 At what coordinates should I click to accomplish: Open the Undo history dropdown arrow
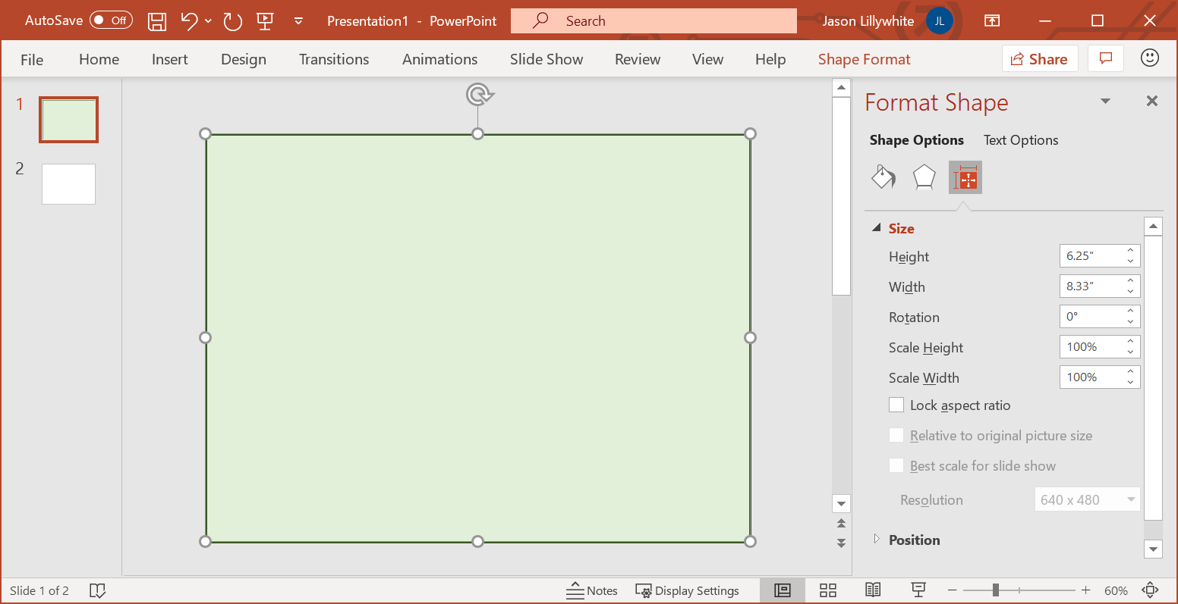click(208, 21)
